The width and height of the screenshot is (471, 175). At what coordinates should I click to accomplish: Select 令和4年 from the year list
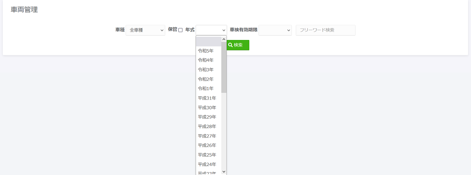[x=206, y=60]
